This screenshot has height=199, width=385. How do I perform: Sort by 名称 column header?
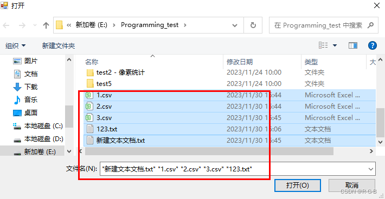pyautogui.click(x=92, y=62)
